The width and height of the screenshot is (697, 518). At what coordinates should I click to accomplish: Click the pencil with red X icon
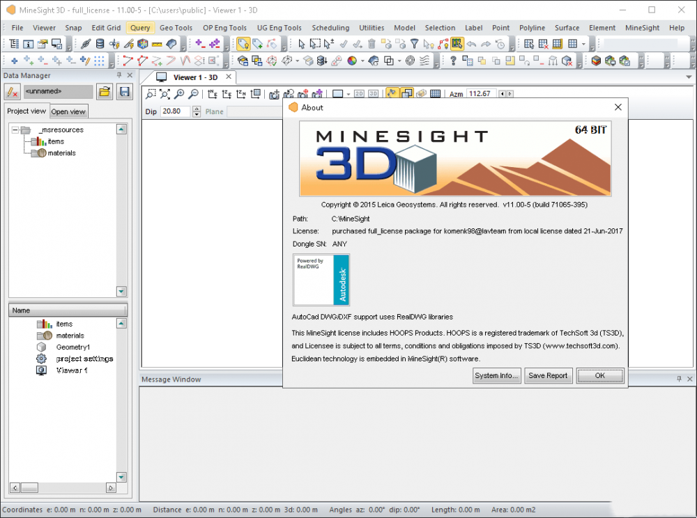coord(13,92)
